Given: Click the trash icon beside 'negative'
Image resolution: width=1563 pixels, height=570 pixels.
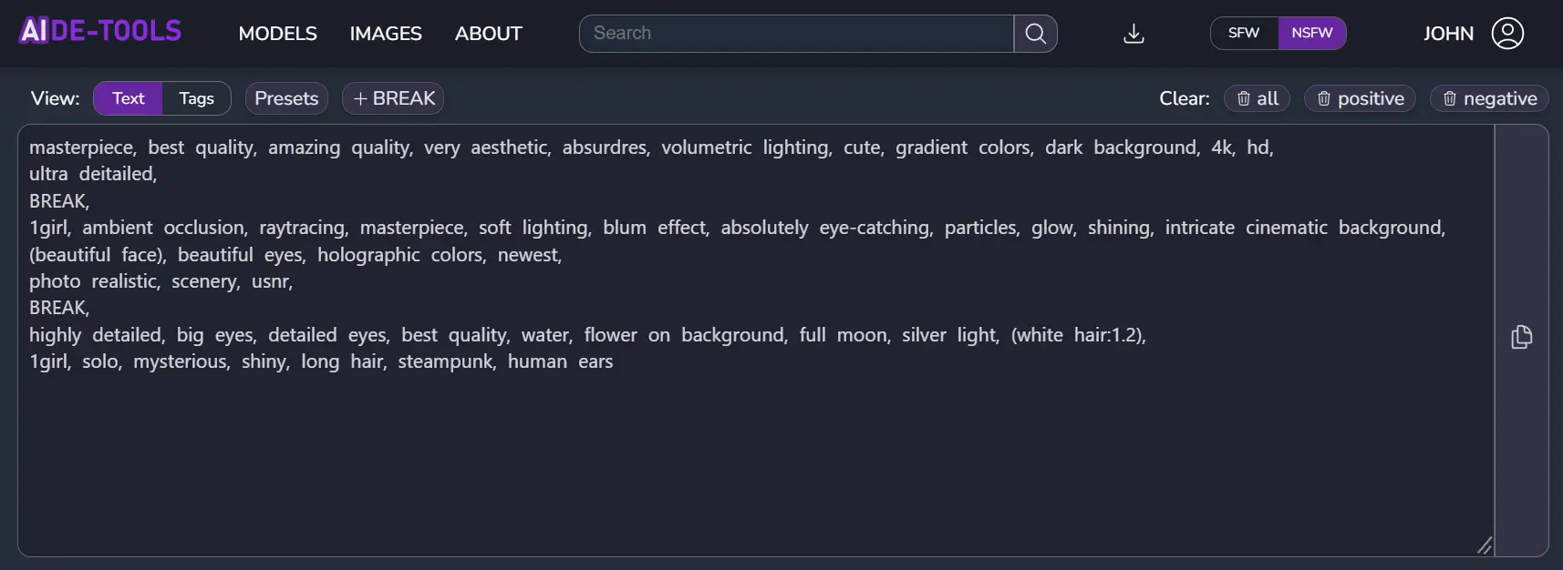Looking at the screenshot, I should click(x=1451, y=98).
